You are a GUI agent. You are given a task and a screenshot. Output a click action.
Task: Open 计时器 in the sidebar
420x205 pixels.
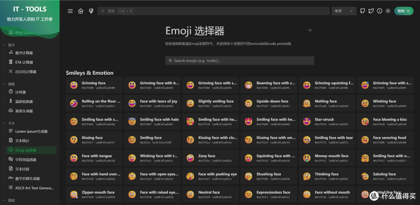point(31,92)
